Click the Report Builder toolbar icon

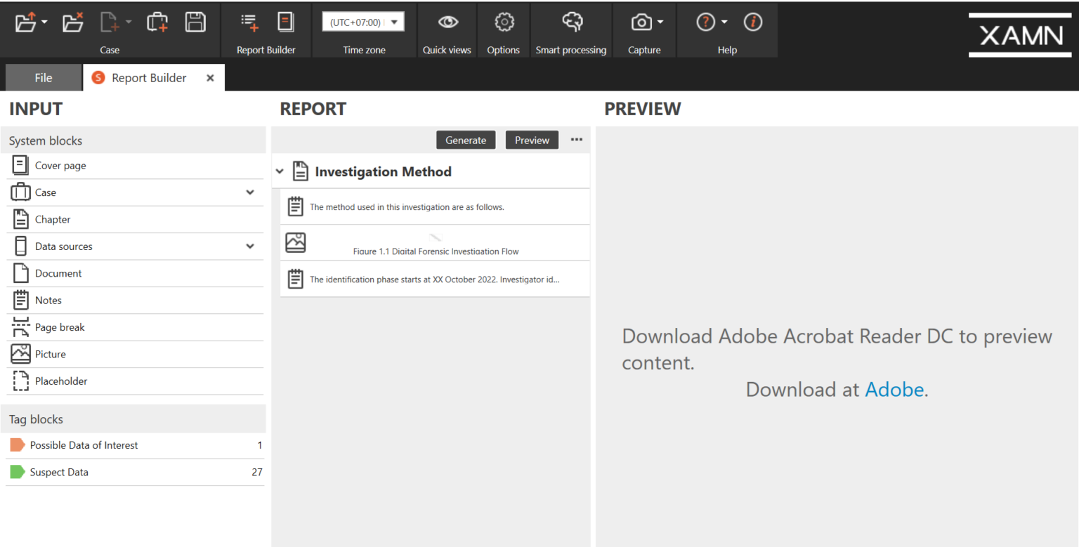tap(249, 22)
